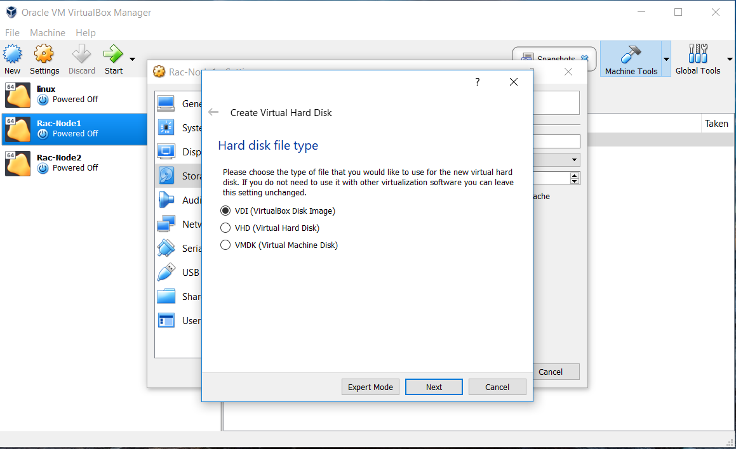
Task: Close the Create Virtual Hard Disk wizard
Action: pos(514,82)
